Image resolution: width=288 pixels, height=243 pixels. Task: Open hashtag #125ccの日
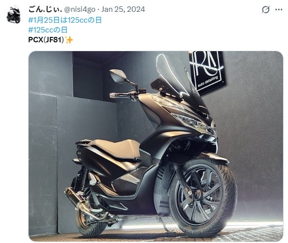pyautogui.click(x=48, y=30)
